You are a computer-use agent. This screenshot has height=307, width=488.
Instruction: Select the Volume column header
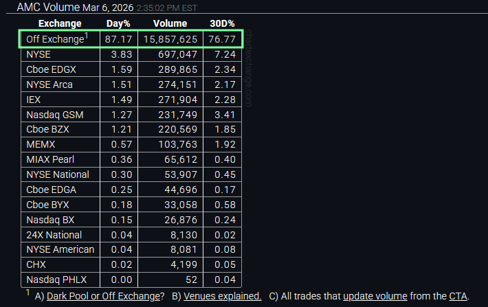170,23
